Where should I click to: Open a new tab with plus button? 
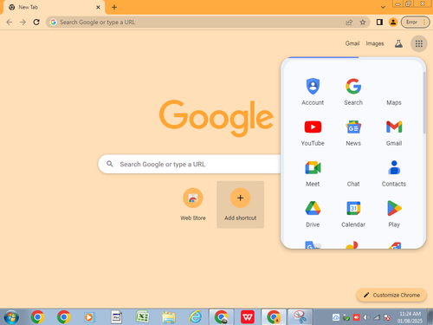[114, 7]
